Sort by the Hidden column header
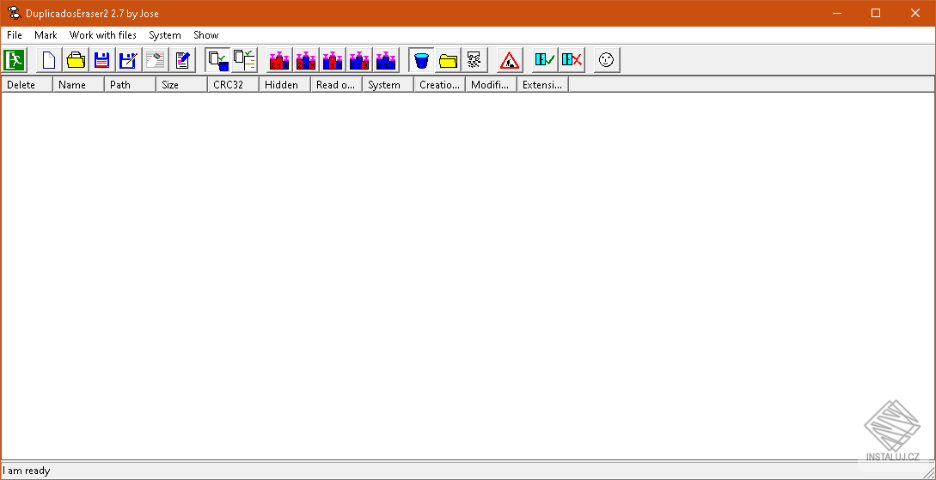This screenshot has width=936, height=480. [284, 85]
